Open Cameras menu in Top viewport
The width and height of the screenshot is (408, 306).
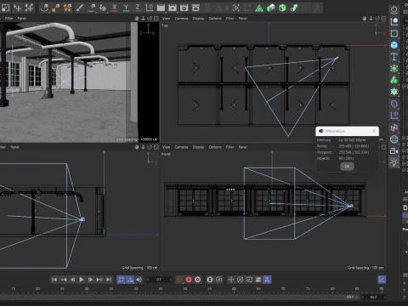click(x=181, y=19)
